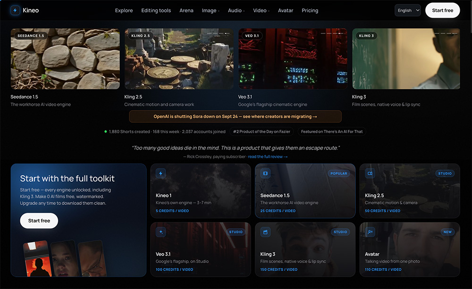Open the Seedance 1.5 stone wall thumbnail
Viewport: 472px width, 289px height.
(65, 59)
